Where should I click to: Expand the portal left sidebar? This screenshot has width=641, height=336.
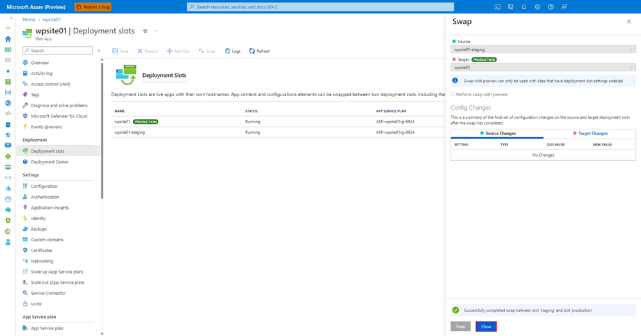11,19
